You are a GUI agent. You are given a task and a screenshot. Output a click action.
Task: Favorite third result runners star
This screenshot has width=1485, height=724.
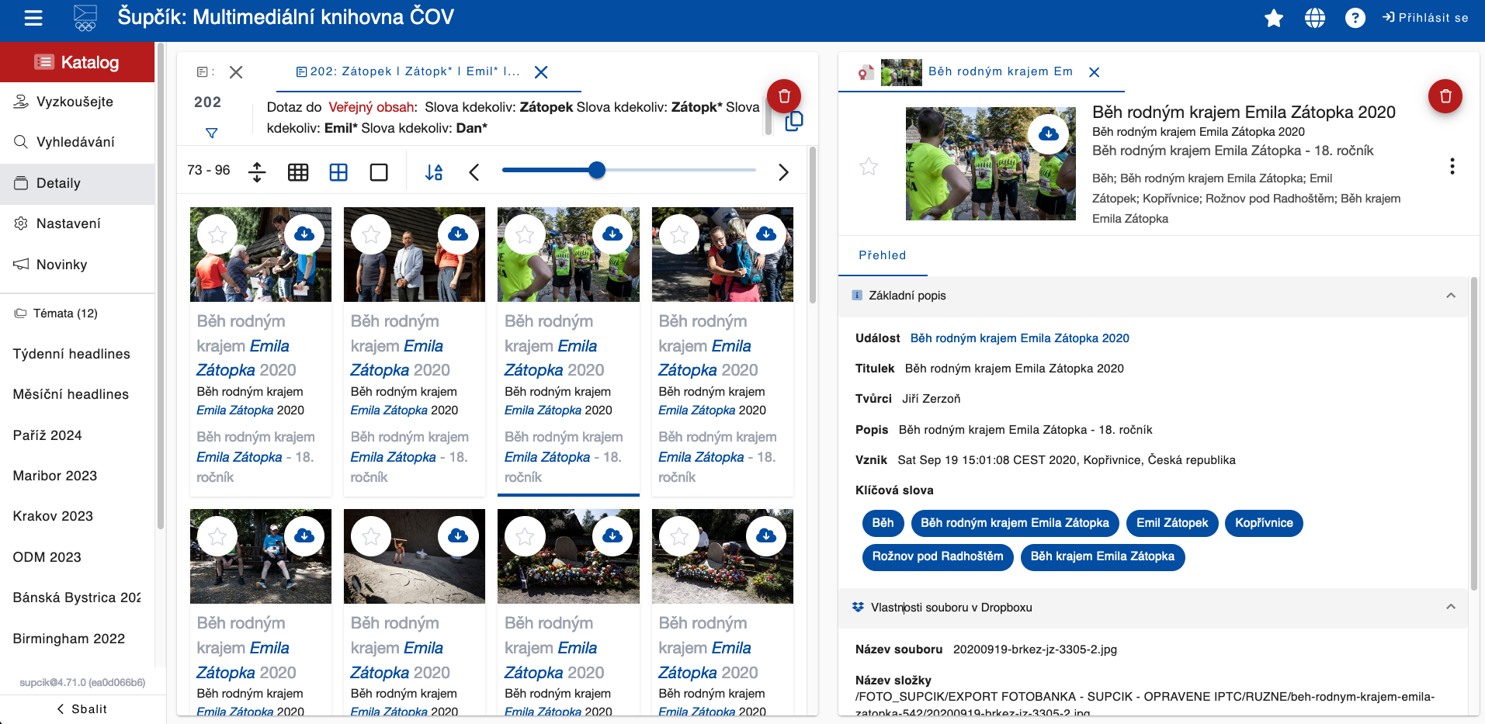coord(525,234)
